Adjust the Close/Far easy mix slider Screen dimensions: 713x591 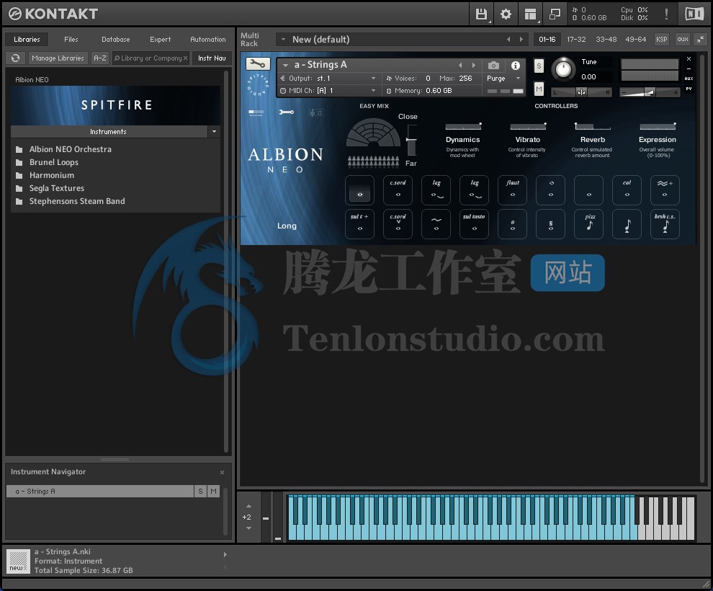(x=411, y=140)
